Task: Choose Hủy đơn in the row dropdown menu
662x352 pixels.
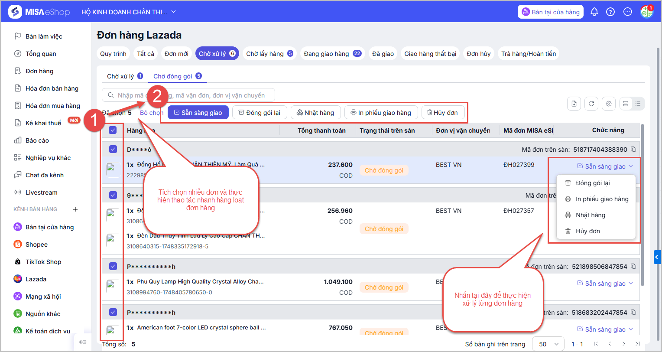Action: click(x=596, y=231)
